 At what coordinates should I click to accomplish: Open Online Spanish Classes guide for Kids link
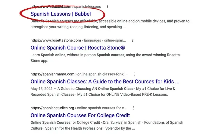(105, 81)
